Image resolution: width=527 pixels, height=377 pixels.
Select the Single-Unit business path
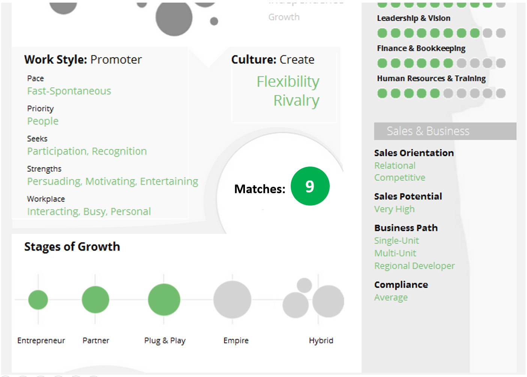(396, 240)
